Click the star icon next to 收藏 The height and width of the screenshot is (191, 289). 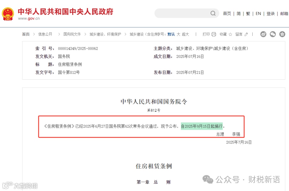(230, 34)
